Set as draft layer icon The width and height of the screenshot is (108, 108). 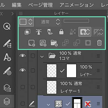pyautogui.click(x=50, y=32)
